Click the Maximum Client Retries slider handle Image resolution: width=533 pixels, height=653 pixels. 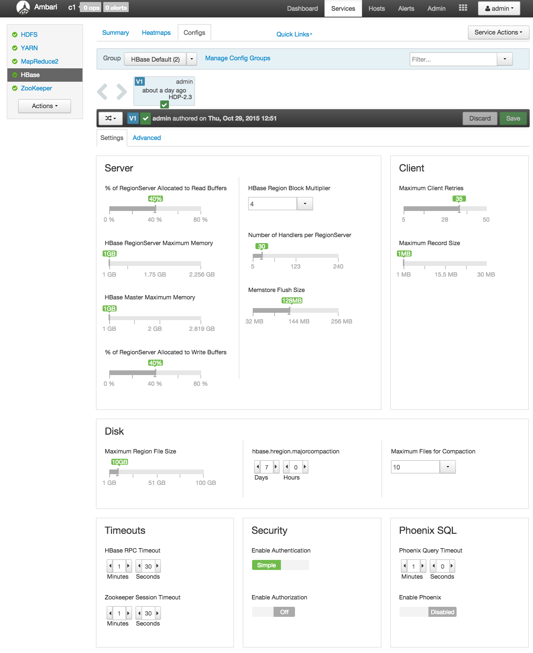[x=459, y=209]
